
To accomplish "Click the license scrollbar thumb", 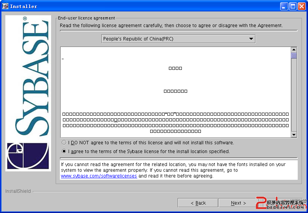I will (294, 56).
